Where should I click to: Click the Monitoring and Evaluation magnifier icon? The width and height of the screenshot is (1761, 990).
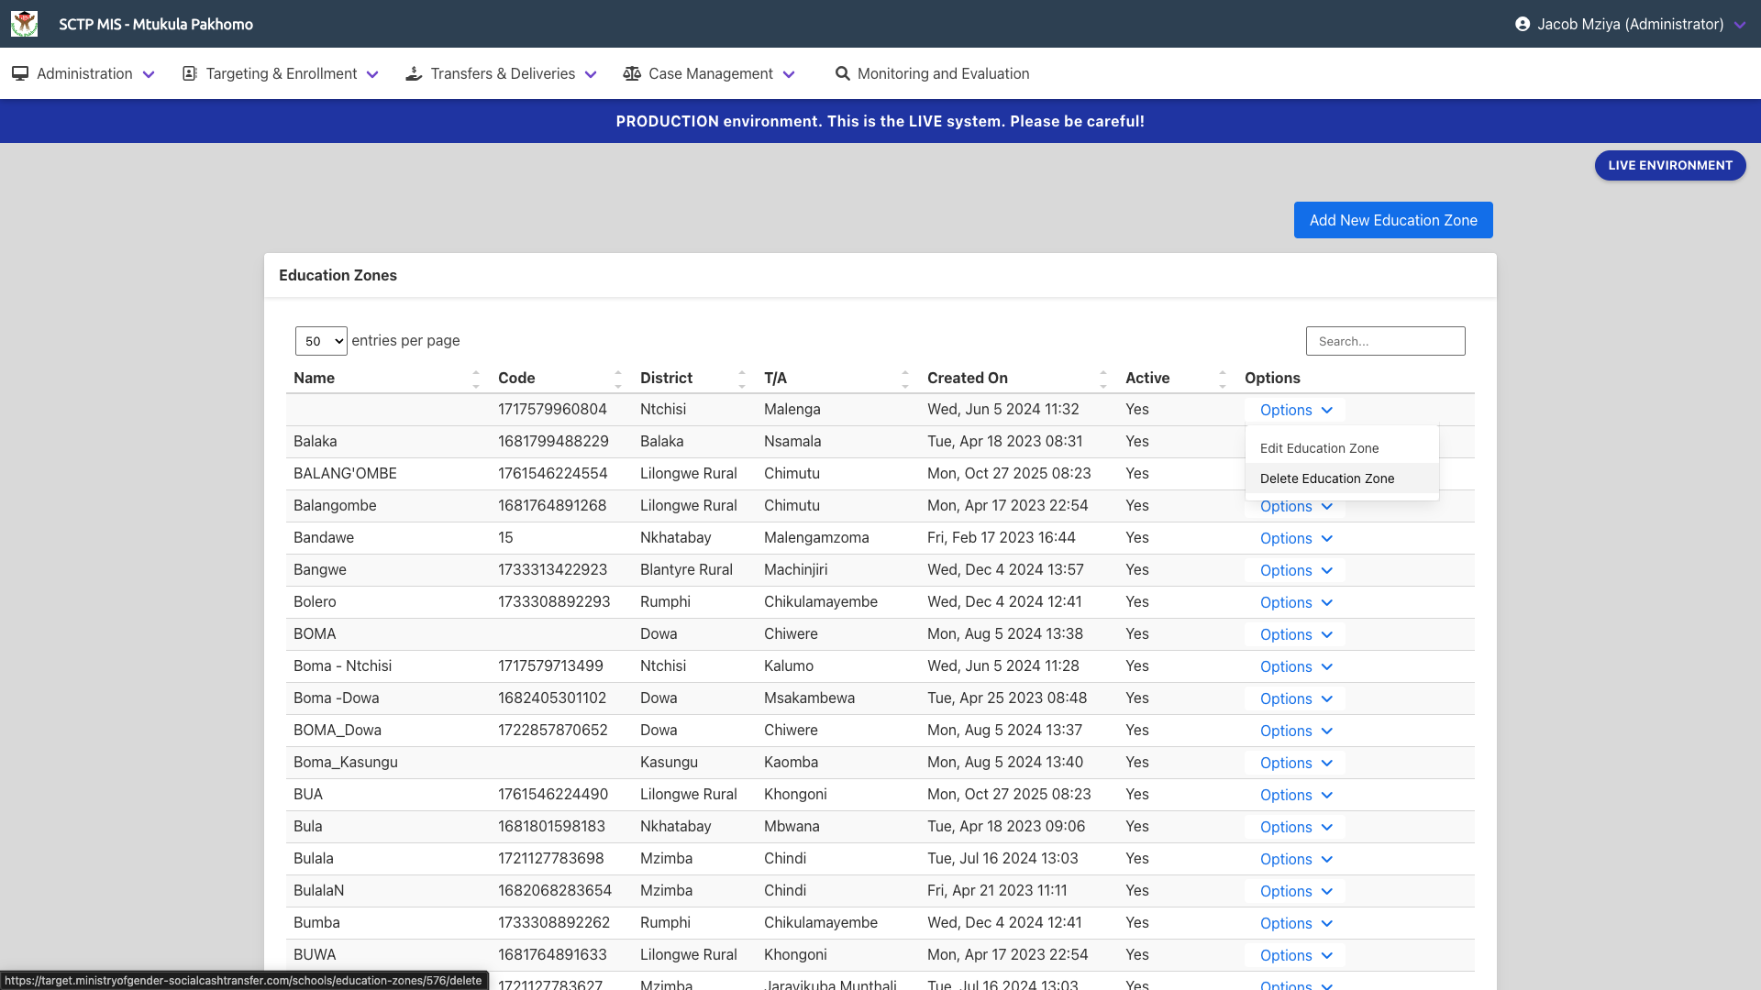[x=842, y=73]
